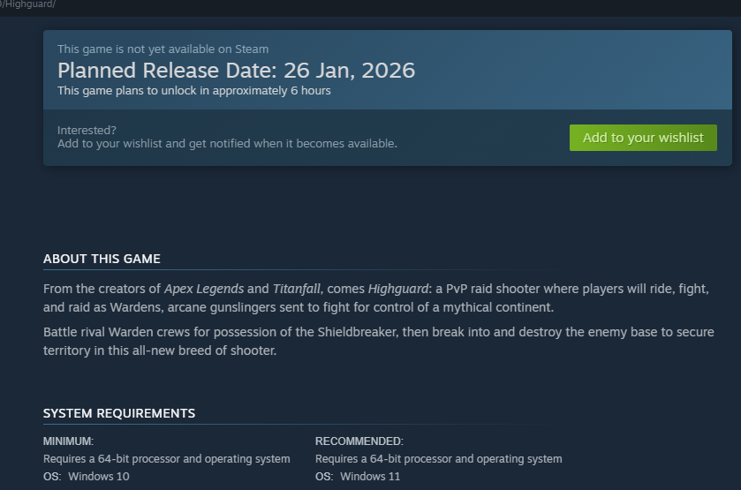The image size is (741, 490).
Task: Click the Add to your wishlist button
Action: tap(643, 138)
